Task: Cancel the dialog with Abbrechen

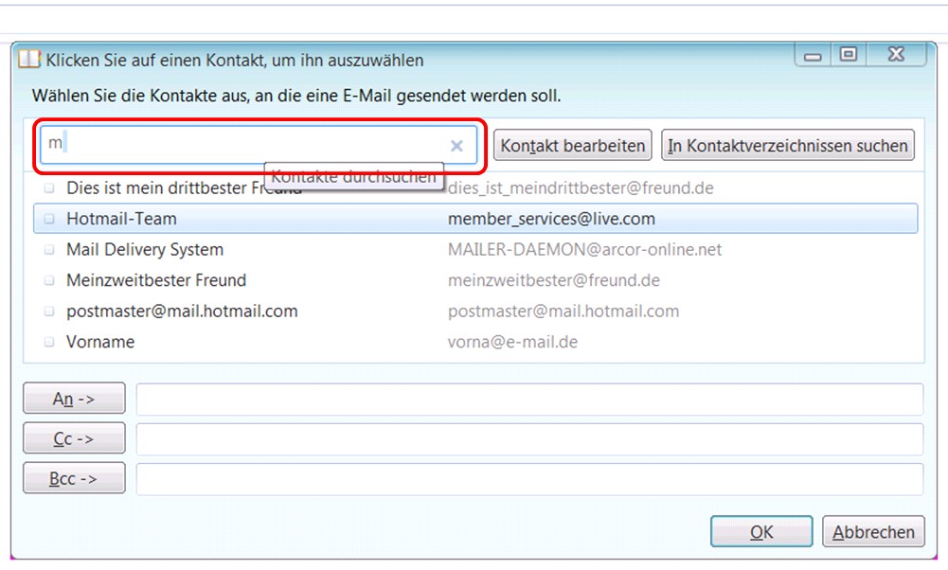Action: 873,532
